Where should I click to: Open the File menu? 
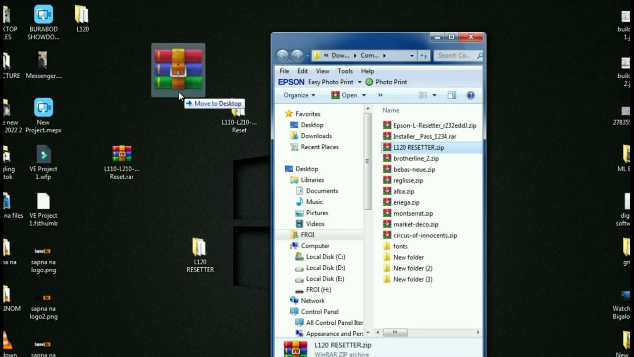tap(284, 71)
